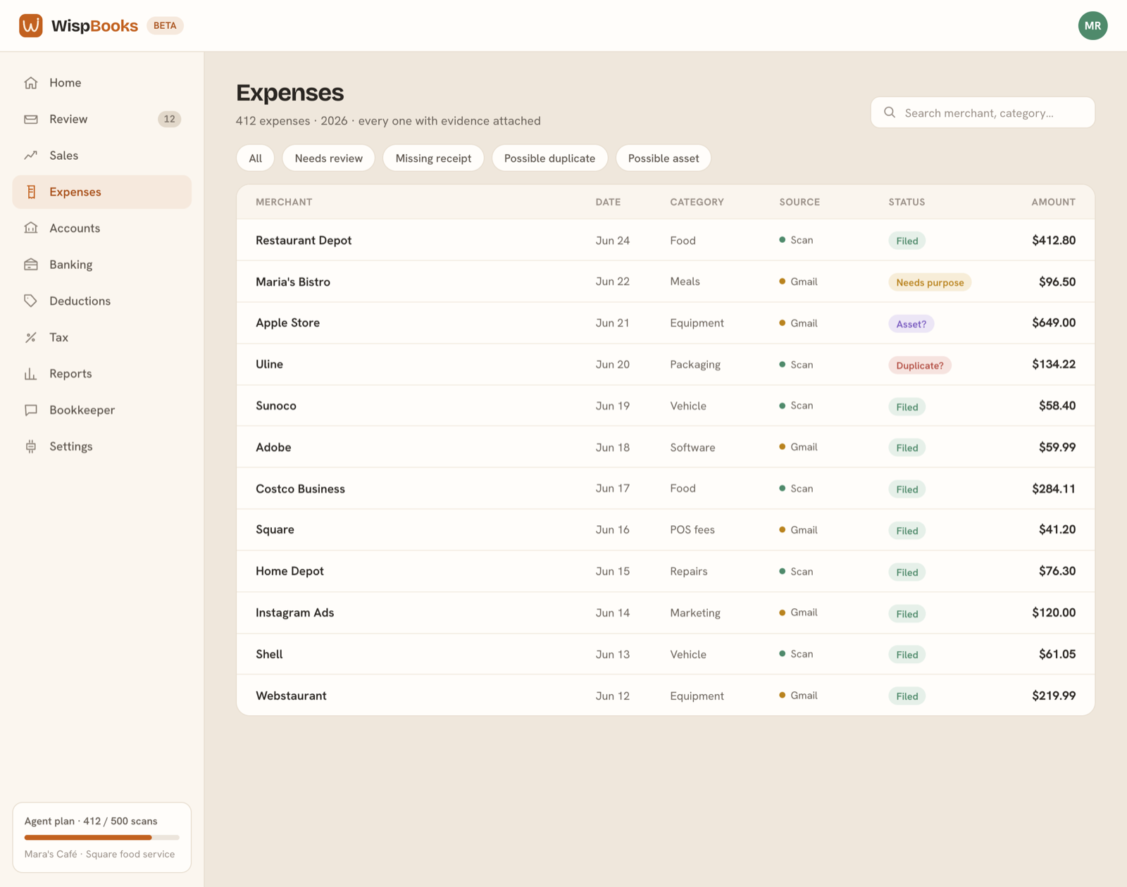Click the Deductions tag icon
The height and width of the screenshot is (887, 1127).
click(x=31, y=301)
